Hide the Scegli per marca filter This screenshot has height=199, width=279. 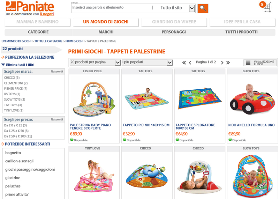pyautogui.click(x=57, y=72)
